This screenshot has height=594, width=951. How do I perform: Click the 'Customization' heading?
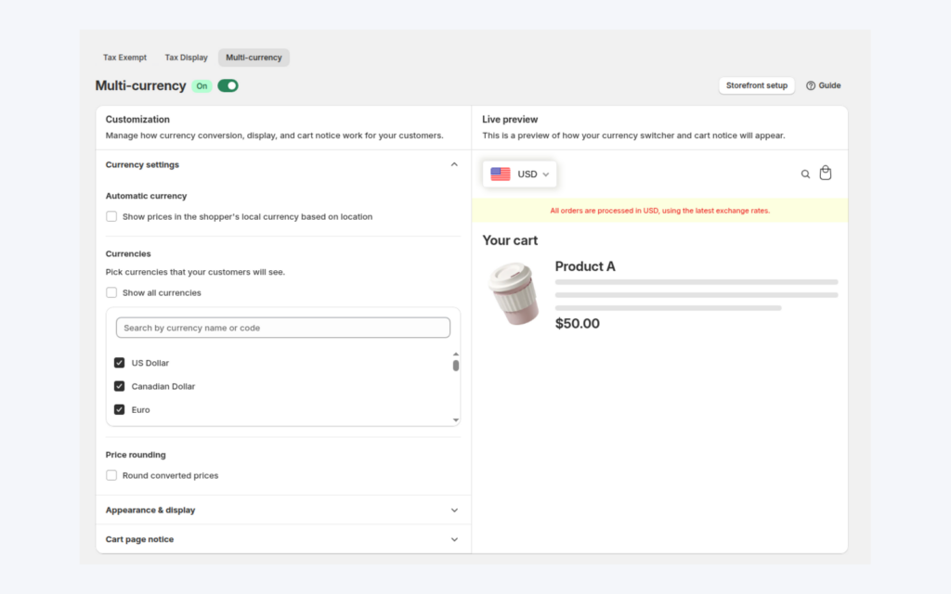click(x=137, y=120)
